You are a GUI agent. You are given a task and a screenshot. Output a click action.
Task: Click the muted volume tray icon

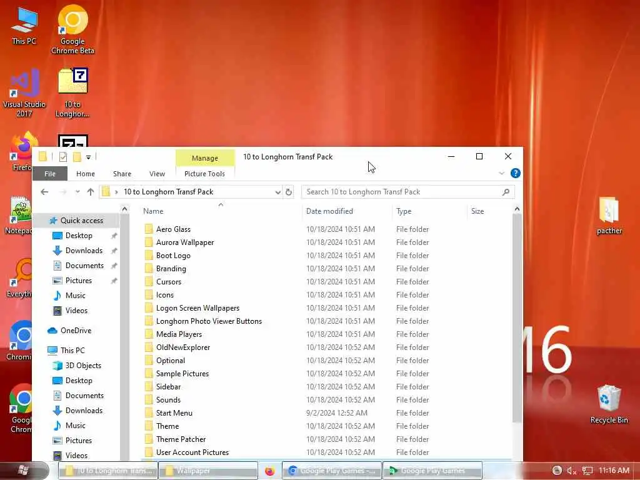pyautogui.click(x=571, y=471)
